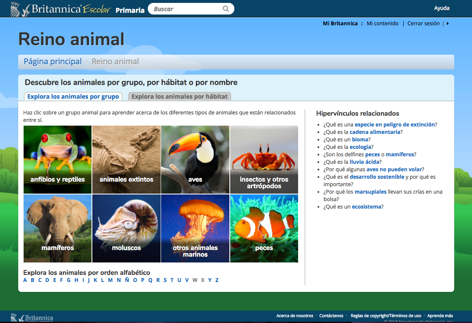This screenshot has height=323, width=472.
Task: Browse animals starting with letter B
Action: (x=32, y=280)
